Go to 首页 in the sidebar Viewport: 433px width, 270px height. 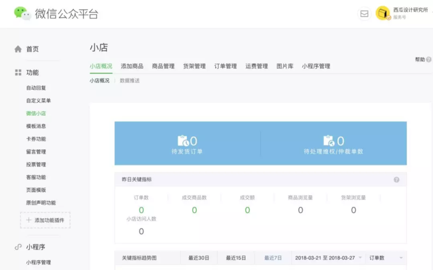(32, 49)
